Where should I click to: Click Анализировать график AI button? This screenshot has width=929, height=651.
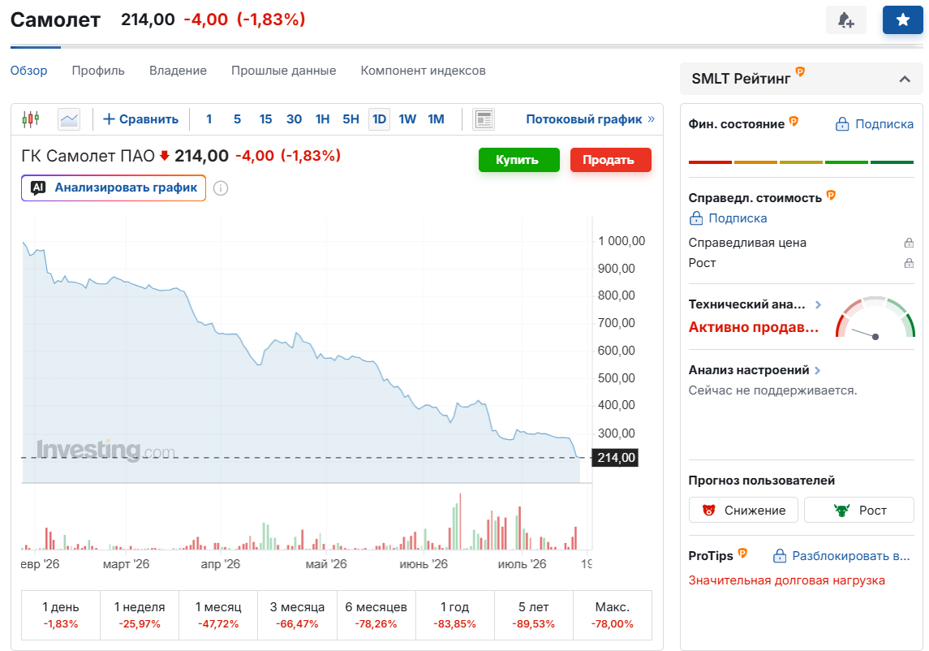tap(114, 188)
